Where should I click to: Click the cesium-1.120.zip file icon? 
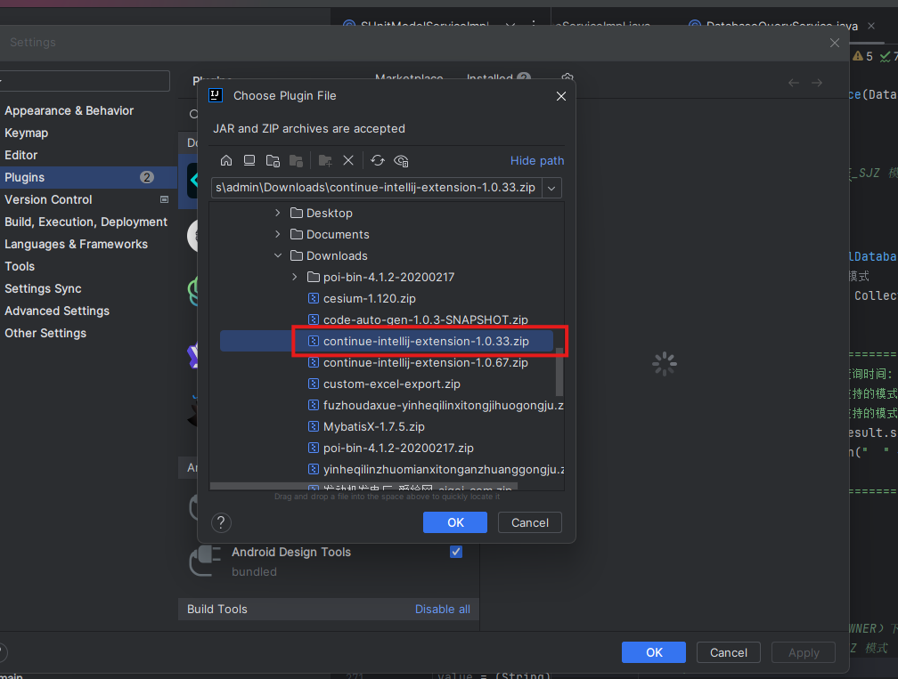(314, 298)
